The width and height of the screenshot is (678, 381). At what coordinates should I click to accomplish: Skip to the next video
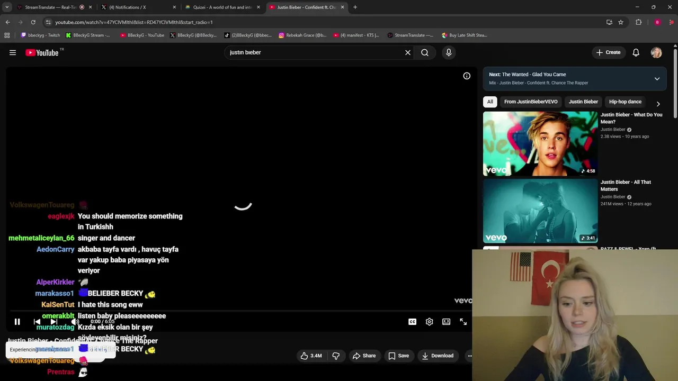tap(53, 322)
